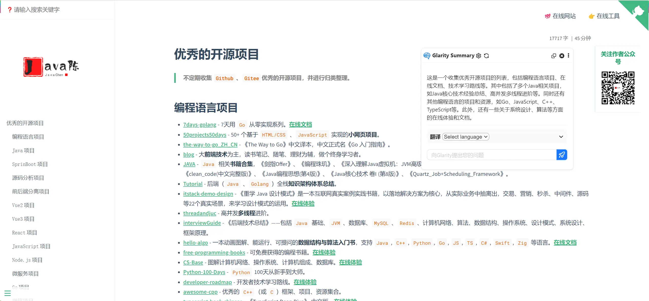Close the Glarity Summary panel
The image size is (649, 301).
point(561,56)
